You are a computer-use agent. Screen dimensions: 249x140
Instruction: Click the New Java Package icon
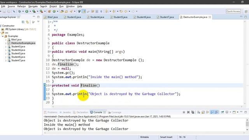pos(49,11)
